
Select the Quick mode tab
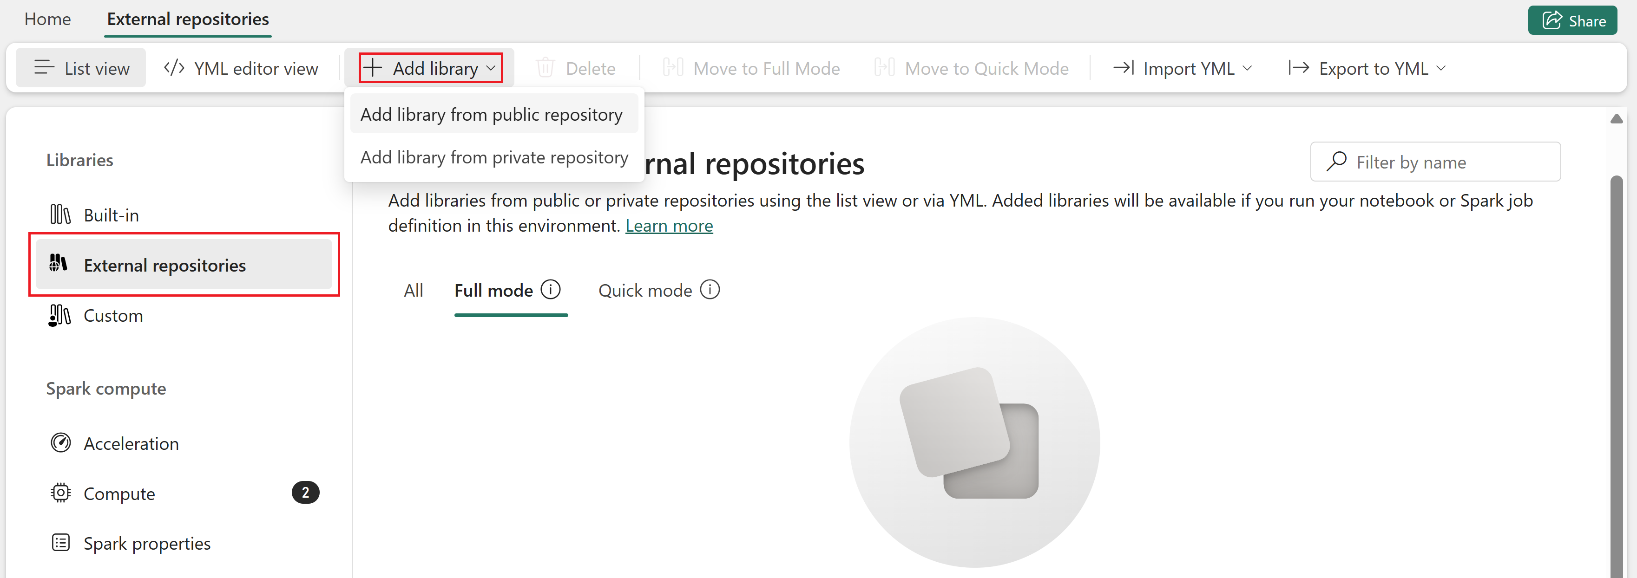[x=644, y=290]
